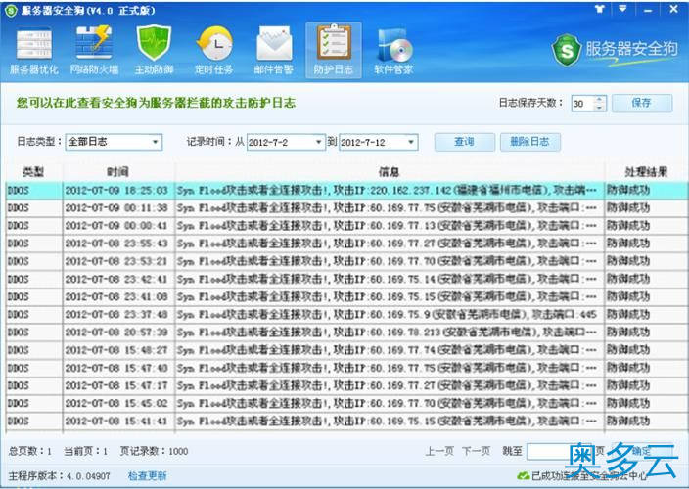The width and height of the screenshot is (689, 489).
Task: Select log row 2012-07-08 23:41:08
Action: tap(345, 296)
